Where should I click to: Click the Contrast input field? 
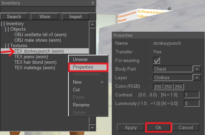(x=192, y=95)
